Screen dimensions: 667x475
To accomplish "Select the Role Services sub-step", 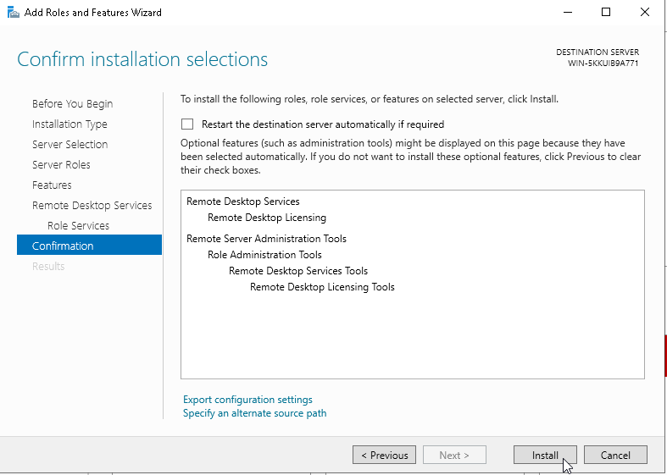I will 78,226.
